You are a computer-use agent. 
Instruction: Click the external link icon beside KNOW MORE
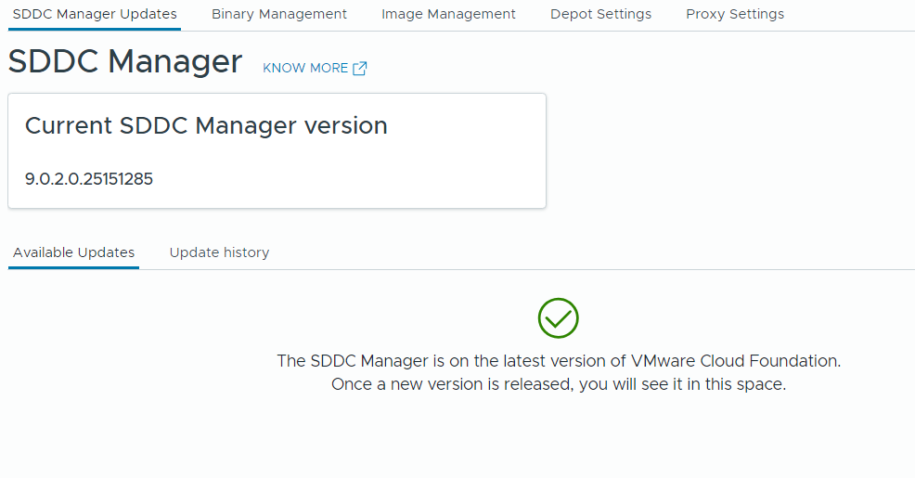(x=360, y=69)
